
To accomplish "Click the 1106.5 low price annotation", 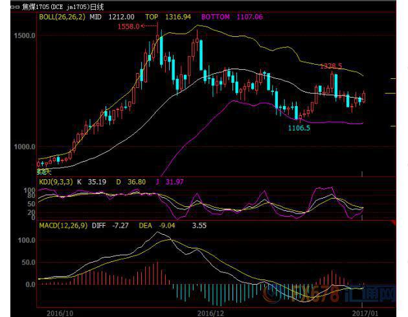I will (299, 128).
